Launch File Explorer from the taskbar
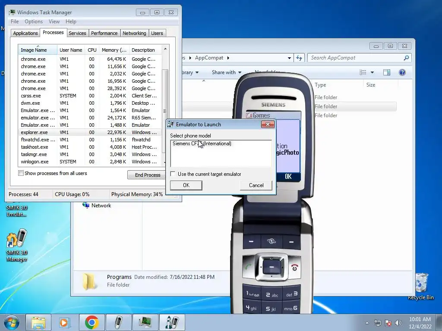The height and width of the screenshot is (331, 442). tap(38, 322)
